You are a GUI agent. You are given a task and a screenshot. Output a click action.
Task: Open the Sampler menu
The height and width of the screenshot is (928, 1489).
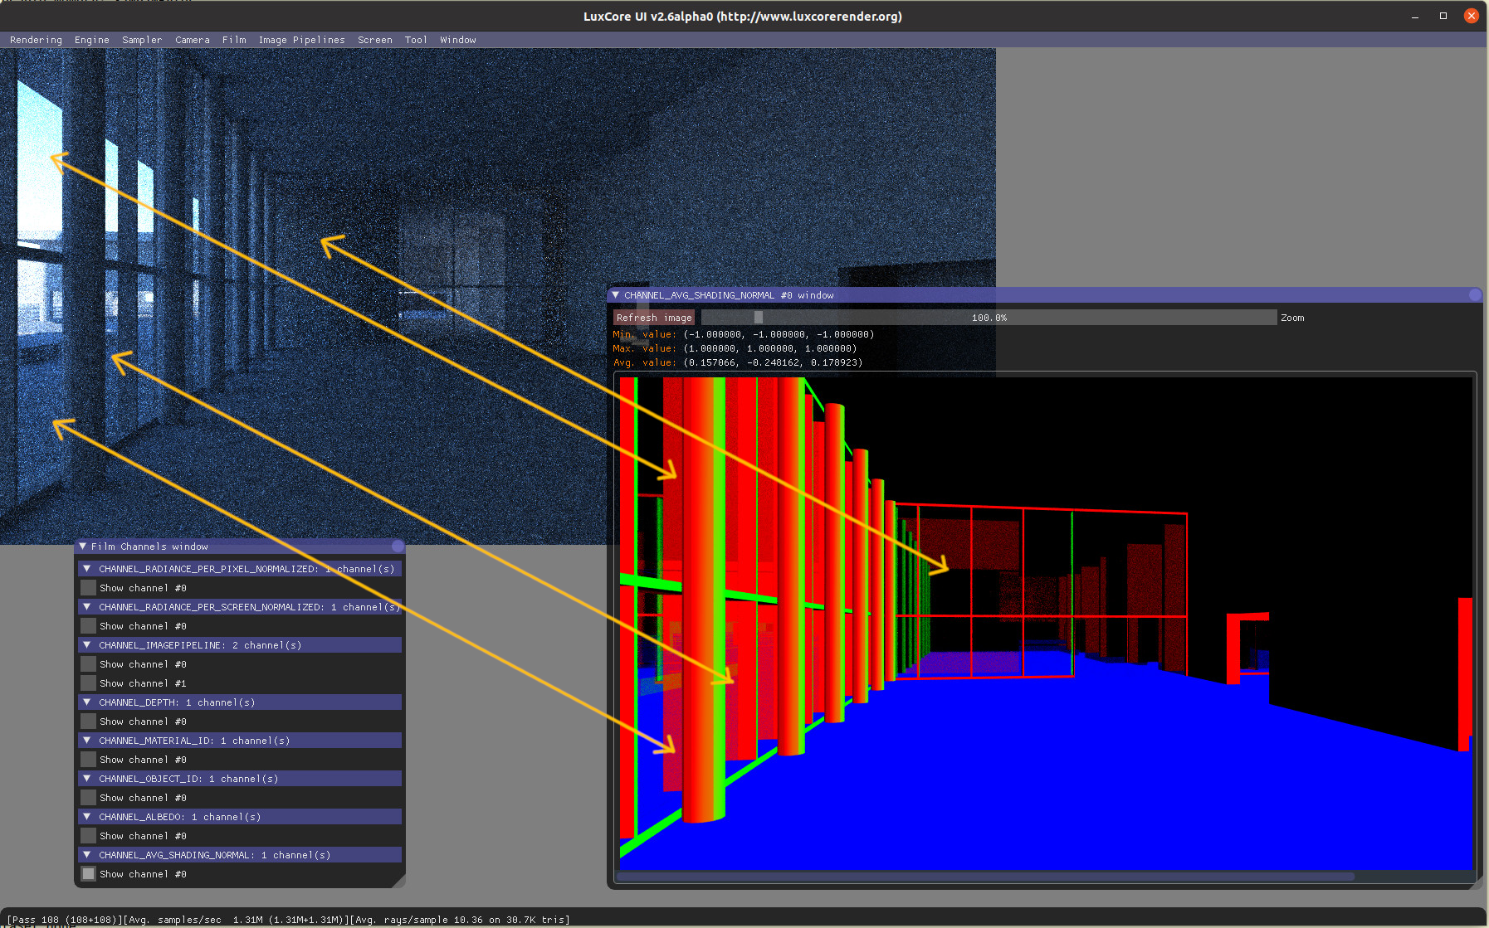pos(142,40)
